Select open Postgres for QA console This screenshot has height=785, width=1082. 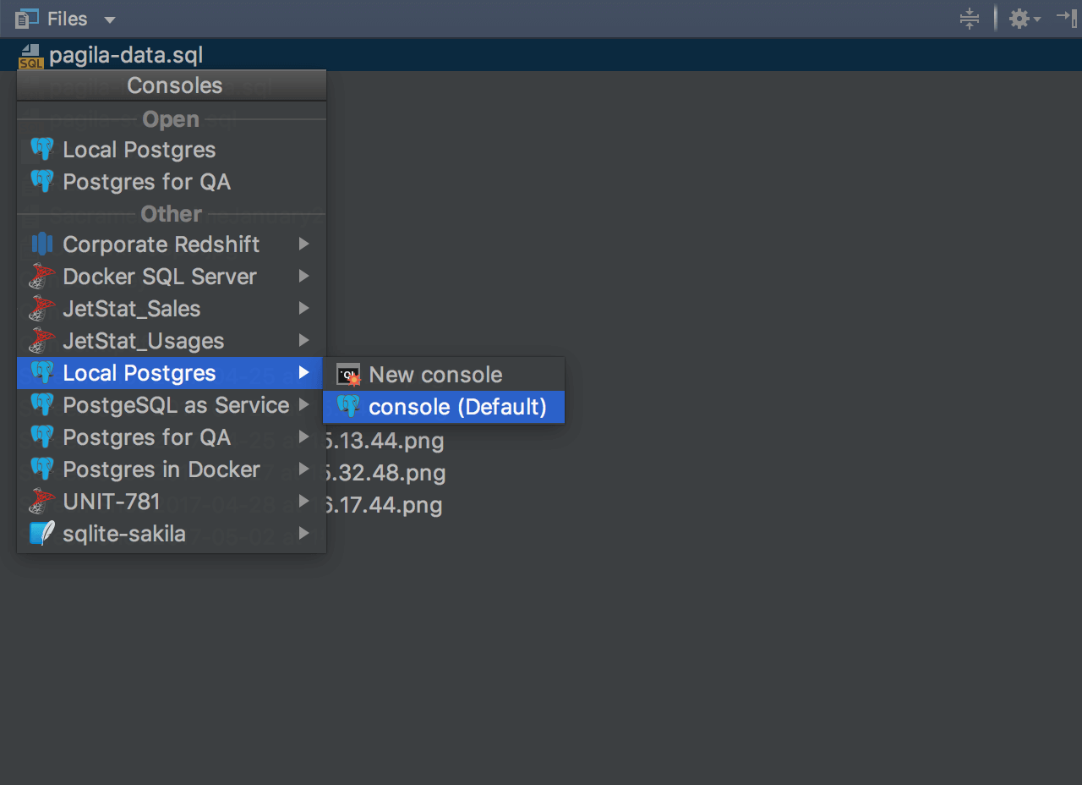(146, 182)
